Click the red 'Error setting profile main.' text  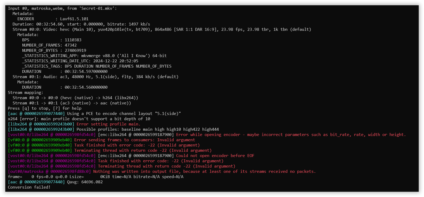(109, 124)
